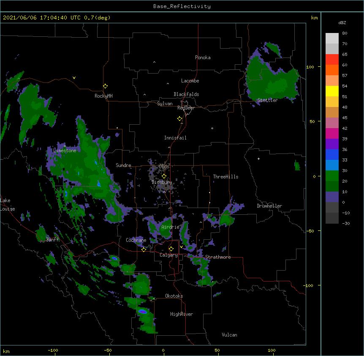Screen dimensions: 364x356
Task: Click the HighRiver city label
Action: click(182, 314)
